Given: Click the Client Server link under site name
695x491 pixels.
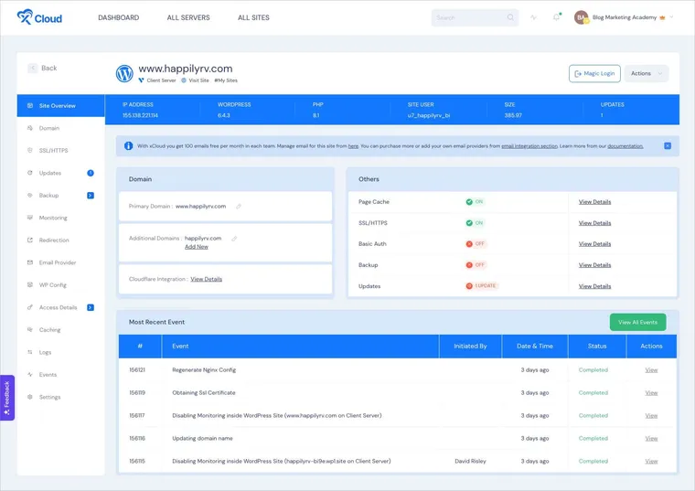Looking at the screenshot, I should coord(161,80).
